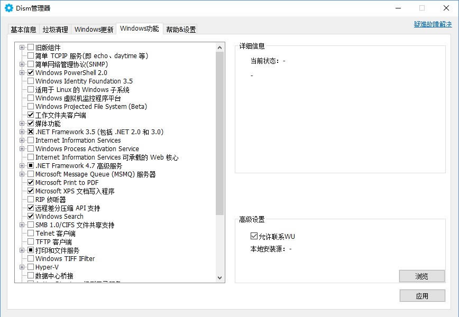
Task: Expand the 打印和文件服务 node
Action: [x=22, y=250]
